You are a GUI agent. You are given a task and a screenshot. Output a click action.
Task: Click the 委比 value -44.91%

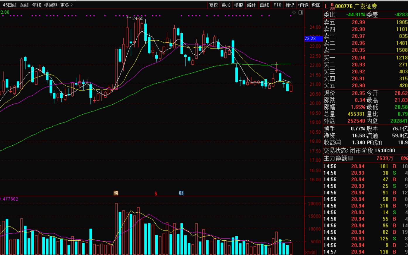[356, 15]
